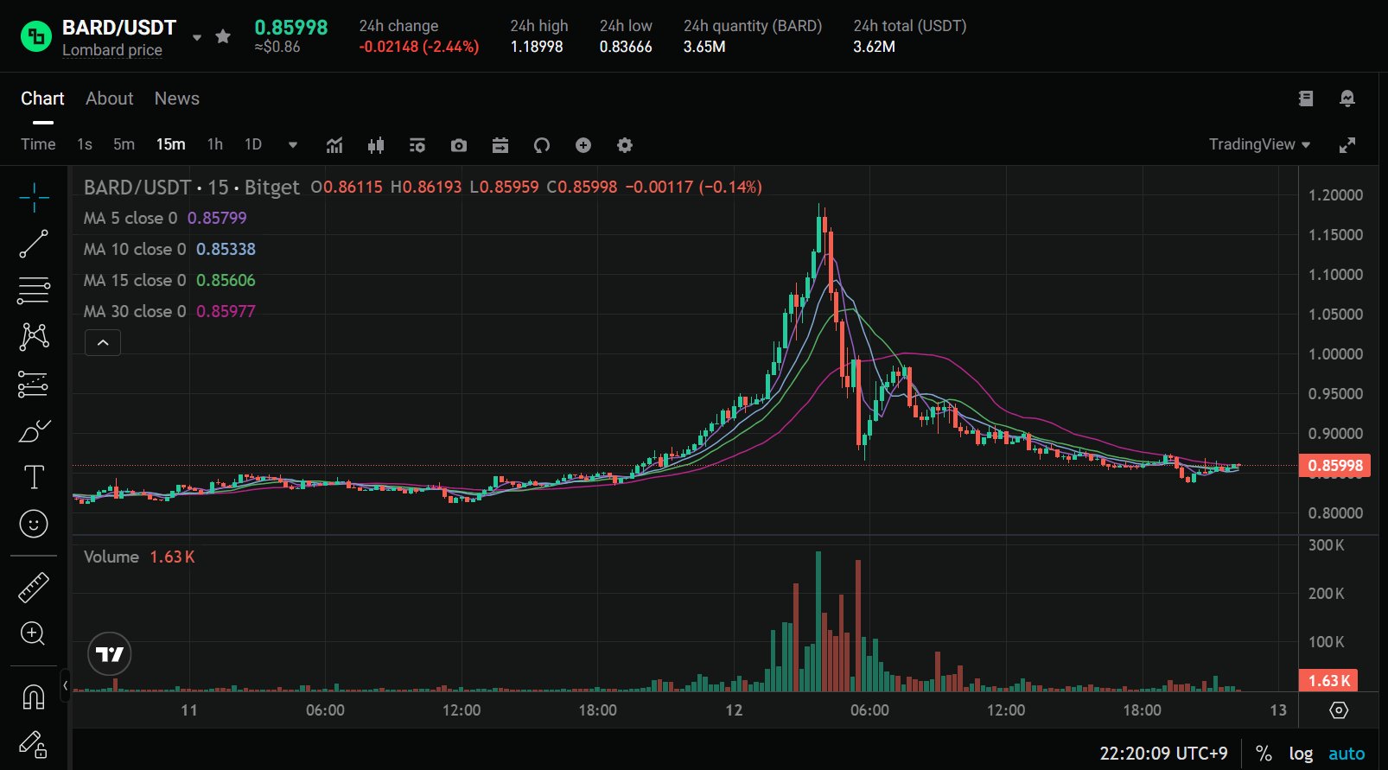Toggle percent scale mode

(x=1264, y=754)
